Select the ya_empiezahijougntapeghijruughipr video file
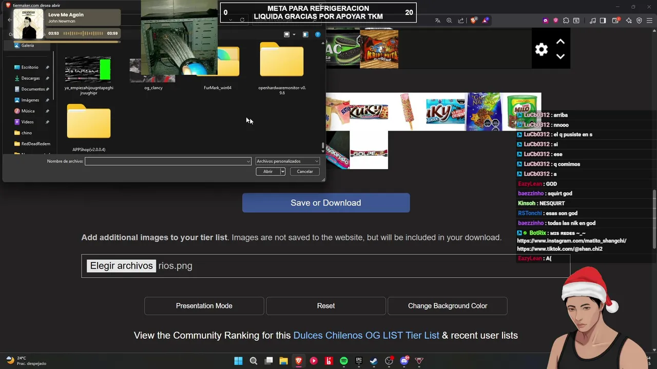 coord(89,76)
